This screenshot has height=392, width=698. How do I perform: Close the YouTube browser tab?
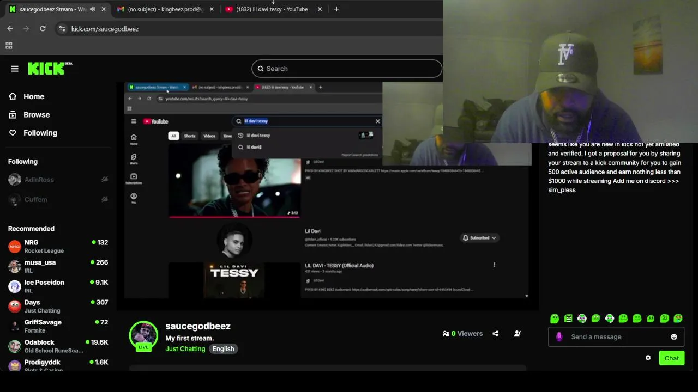pos(320,9)
